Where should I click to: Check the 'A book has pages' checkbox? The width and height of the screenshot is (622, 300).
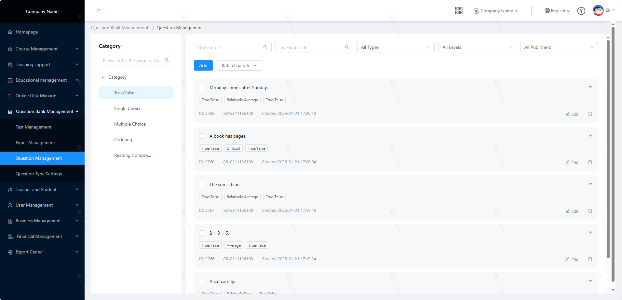tap(202, 136)
